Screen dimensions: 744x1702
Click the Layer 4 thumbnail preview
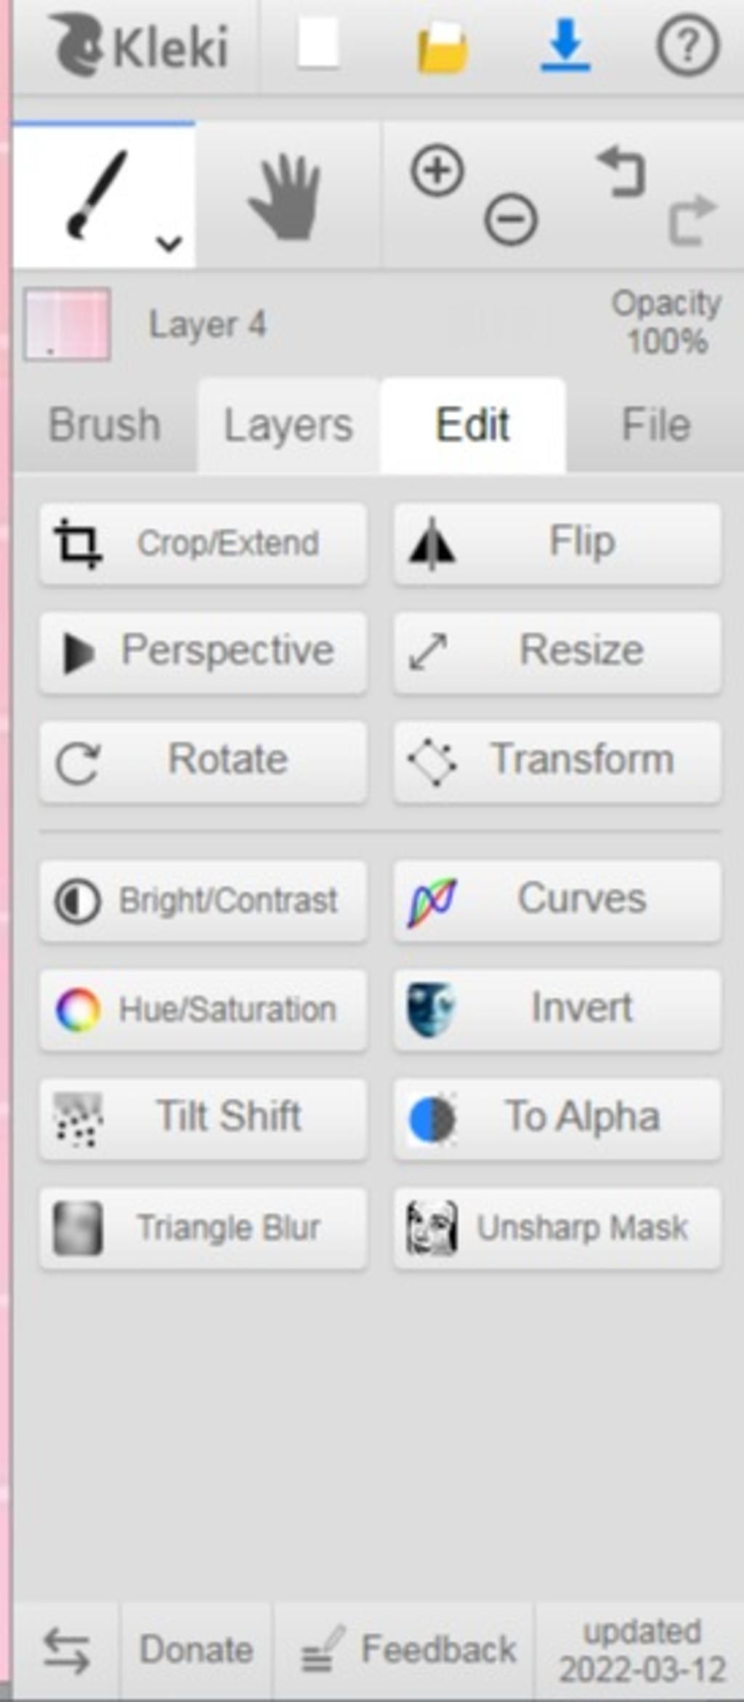tap(67, 324)
